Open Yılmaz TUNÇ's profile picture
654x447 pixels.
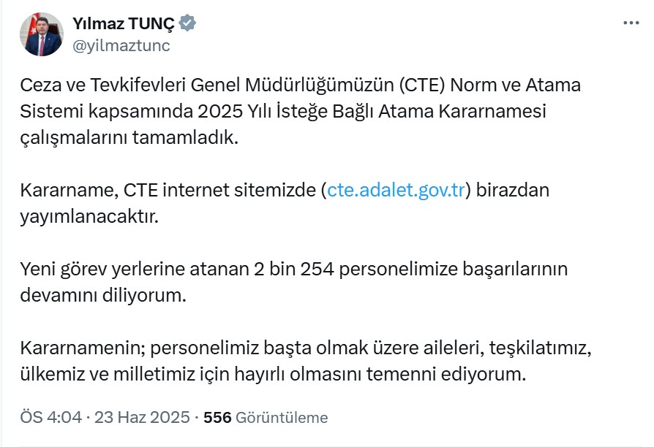tap(42, 34)
